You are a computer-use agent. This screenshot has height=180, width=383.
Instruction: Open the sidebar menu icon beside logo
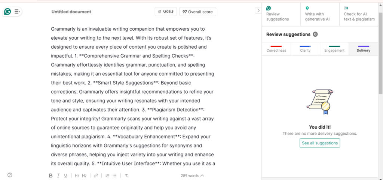point(17,12)
